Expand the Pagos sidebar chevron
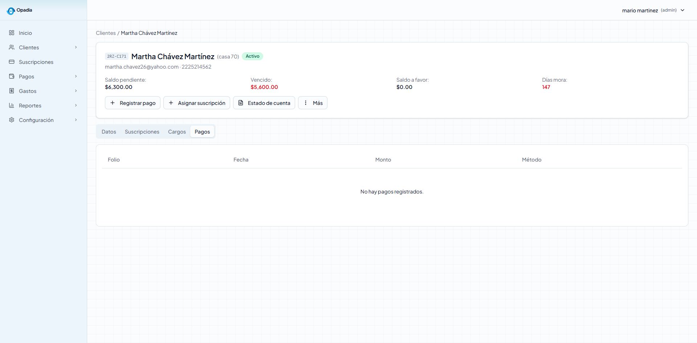 (x=76, y=76)
